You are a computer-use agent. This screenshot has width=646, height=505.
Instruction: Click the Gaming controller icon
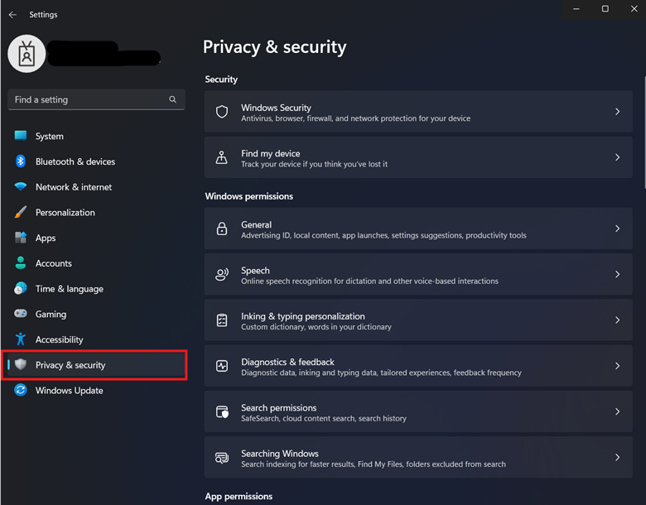[21, 314]
